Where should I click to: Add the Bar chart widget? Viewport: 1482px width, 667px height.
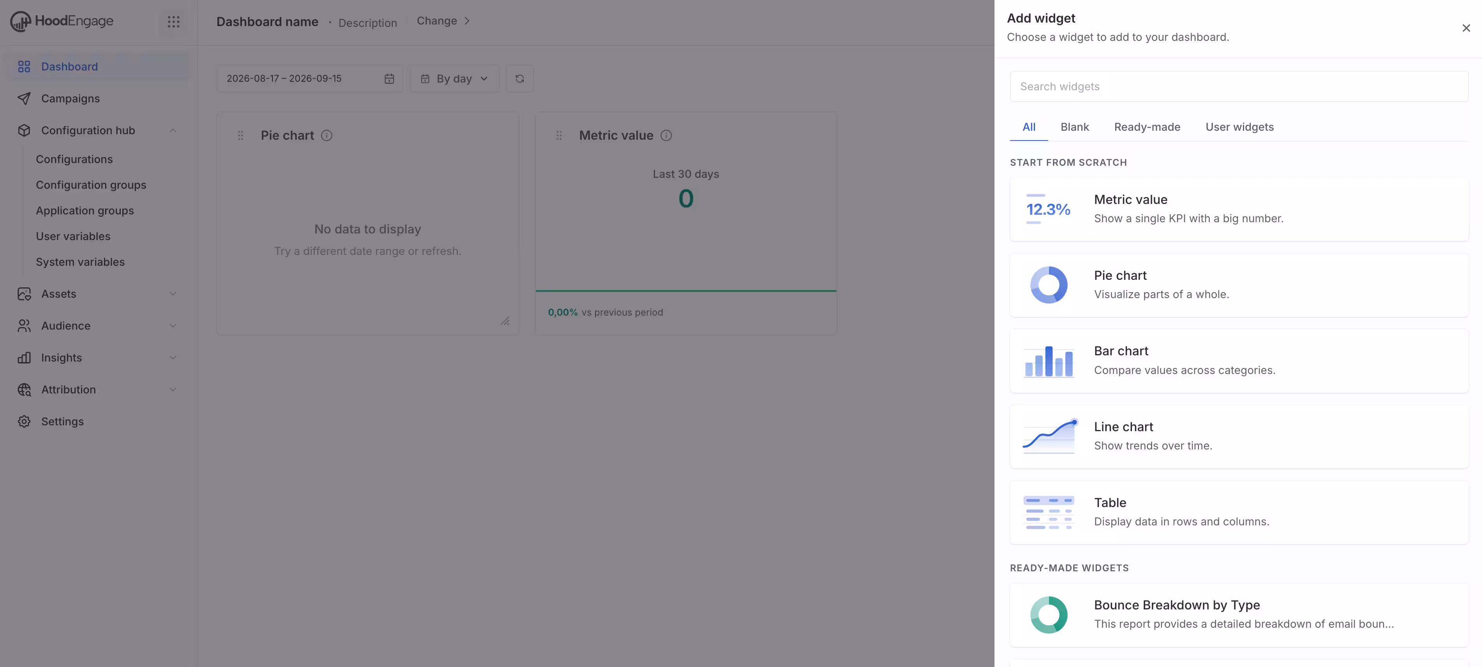pyautogui.click(x=1239, y=361)
